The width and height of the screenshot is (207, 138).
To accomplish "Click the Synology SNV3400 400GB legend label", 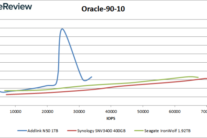I will pyautogui.click(x=102, y=131).
